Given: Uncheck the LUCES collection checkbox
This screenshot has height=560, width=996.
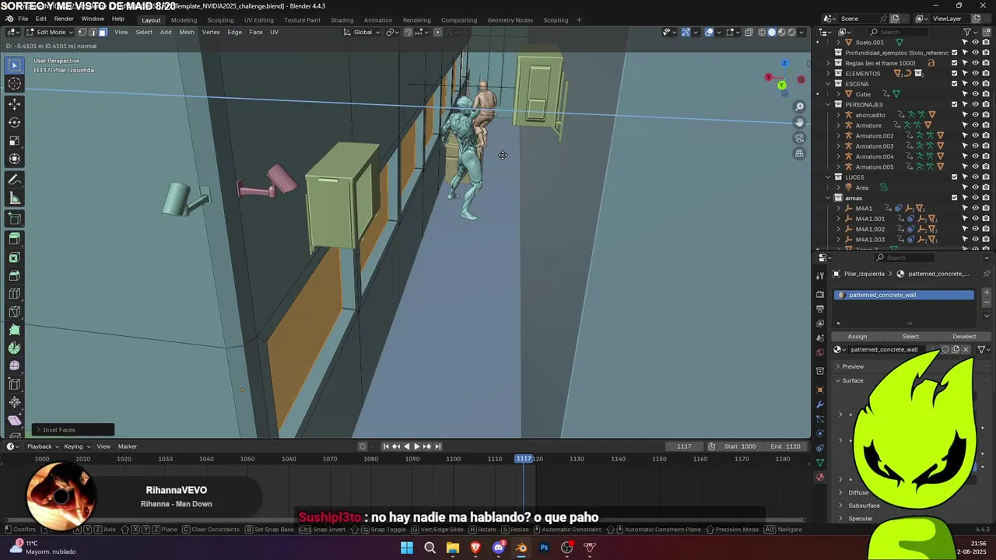Looking at the screenshot, I should click(955, 177).
